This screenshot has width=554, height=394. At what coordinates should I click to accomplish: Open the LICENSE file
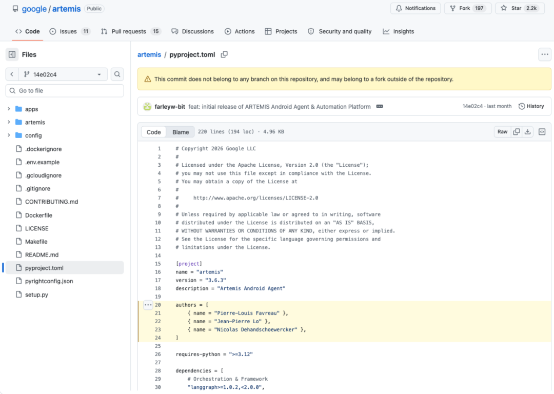coord(37,228)
